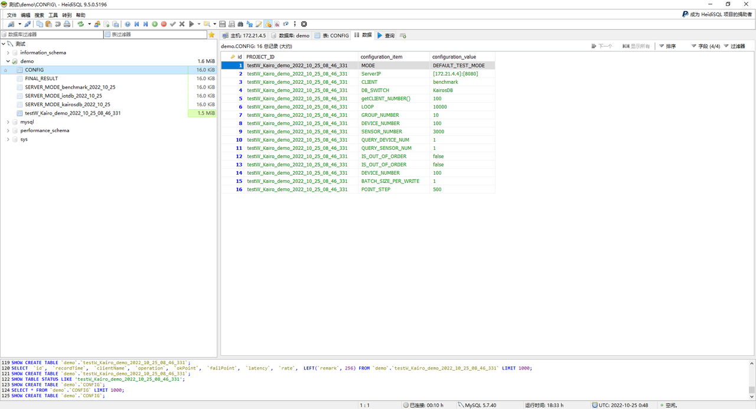Click the blue help icon in the toolbar
The height and width of the screenshot is (409, 756).
(128, 24)
